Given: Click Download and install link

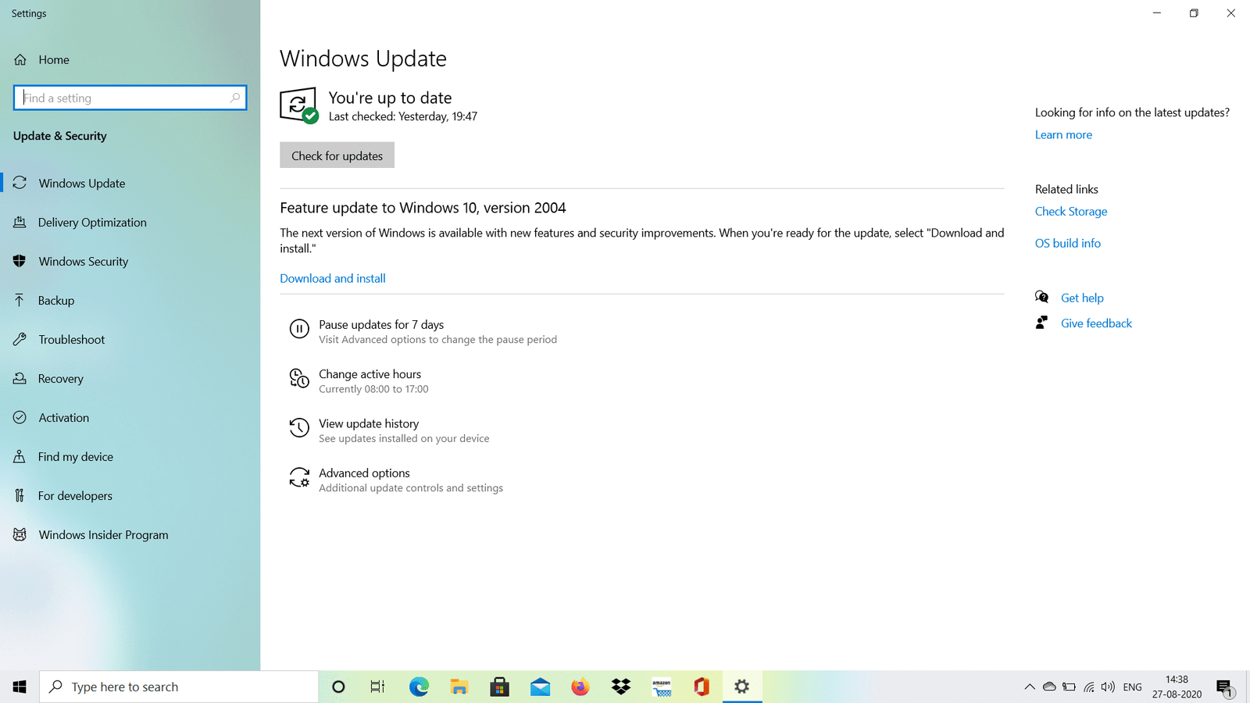Looking at the screenshot, I should coord(333,278).
